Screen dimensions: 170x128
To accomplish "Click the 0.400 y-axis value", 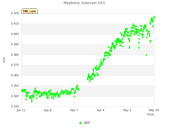I will (x=15, y=34).
